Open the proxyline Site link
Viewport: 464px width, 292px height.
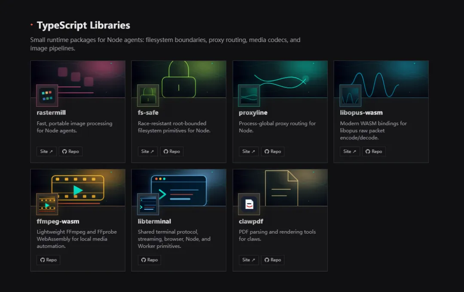(x=249, y=151)
